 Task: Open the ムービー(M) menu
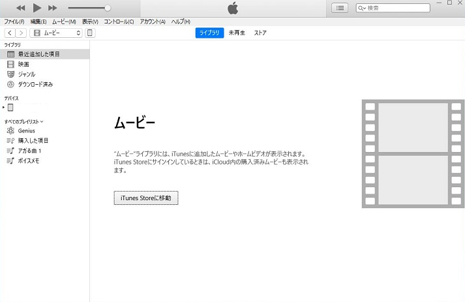point(64,22)
